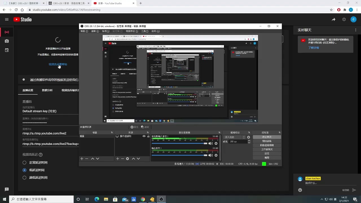Screen dimensions: 361x203
Task: Open the OBS View menu
Action: [106, 31]
